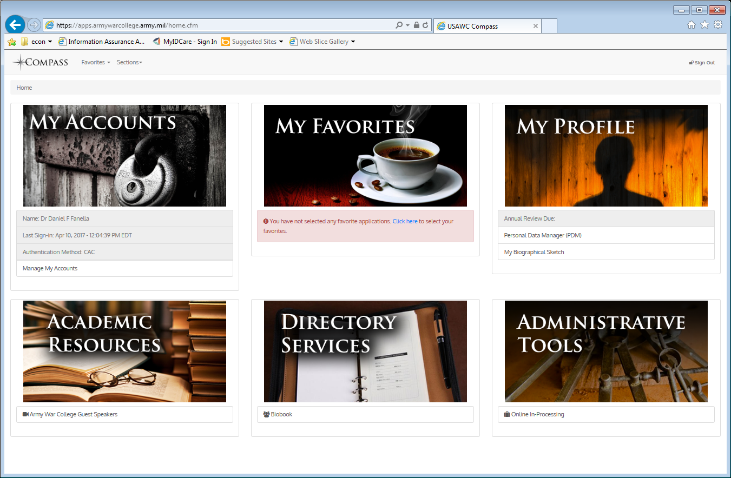Image resolution: width=731 pixels, height=478 pixels.
Task: Click the My Accounts padlock image
Action: (x=124, y=156)
